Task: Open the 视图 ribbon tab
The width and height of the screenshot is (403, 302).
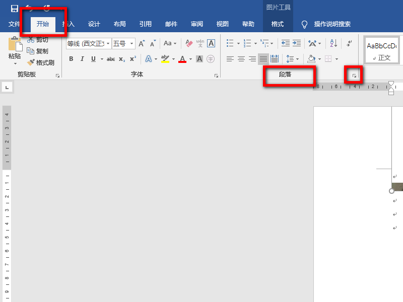Action: click(222, 24)
